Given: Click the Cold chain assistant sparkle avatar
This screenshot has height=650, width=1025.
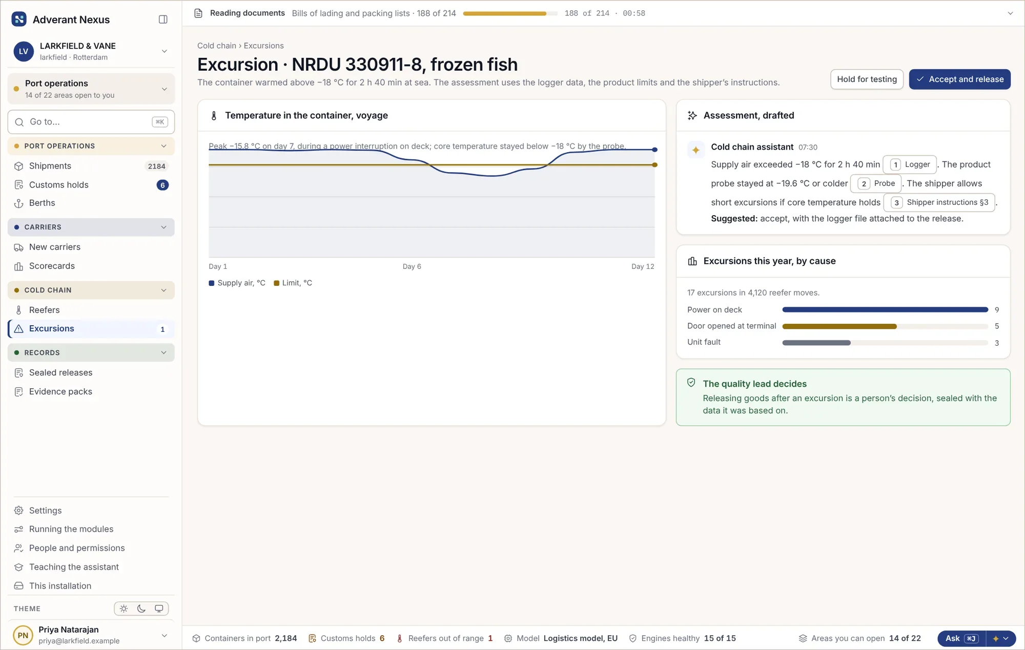Looking at the screenshot, I should coord(696,150).
